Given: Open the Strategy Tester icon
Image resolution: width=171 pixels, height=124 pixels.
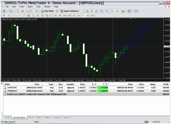Looking at the screenshot, I should click(36, 11).
